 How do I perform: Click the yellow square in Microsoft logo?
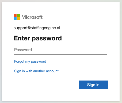18,19
